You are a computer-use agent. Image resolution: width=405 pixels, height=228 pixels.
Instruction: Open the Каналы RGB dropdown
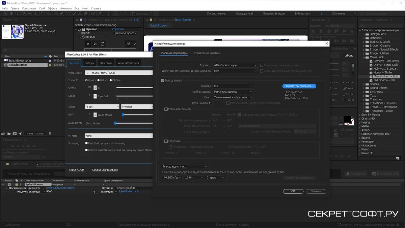coord(233,86)
